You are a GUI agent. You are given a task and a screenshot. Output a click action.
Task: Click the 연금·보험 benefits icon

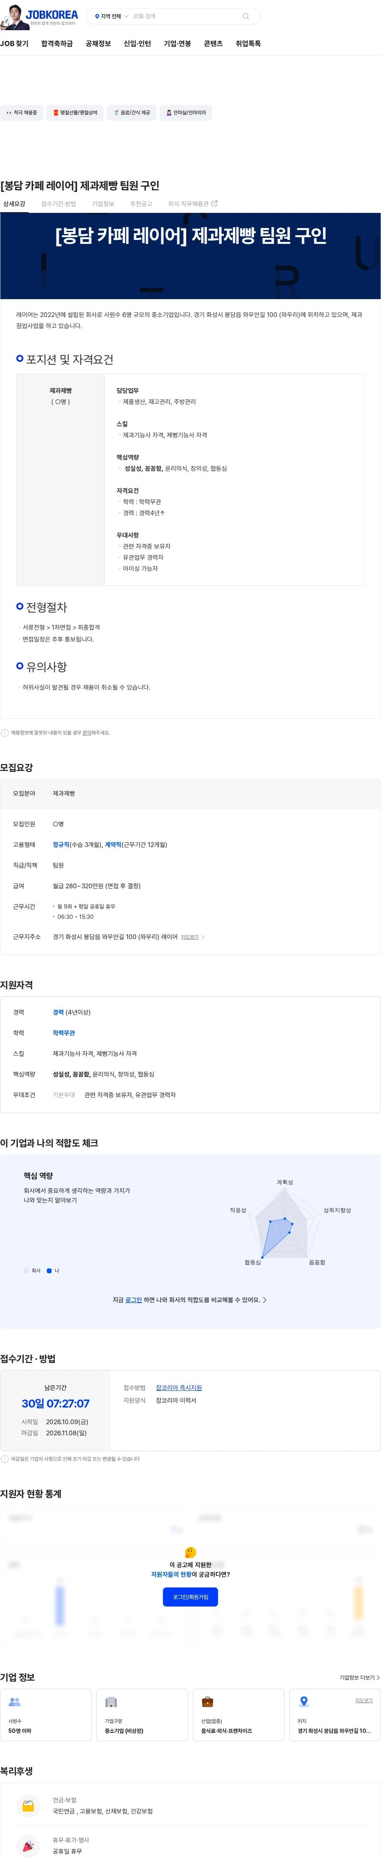28,1805
